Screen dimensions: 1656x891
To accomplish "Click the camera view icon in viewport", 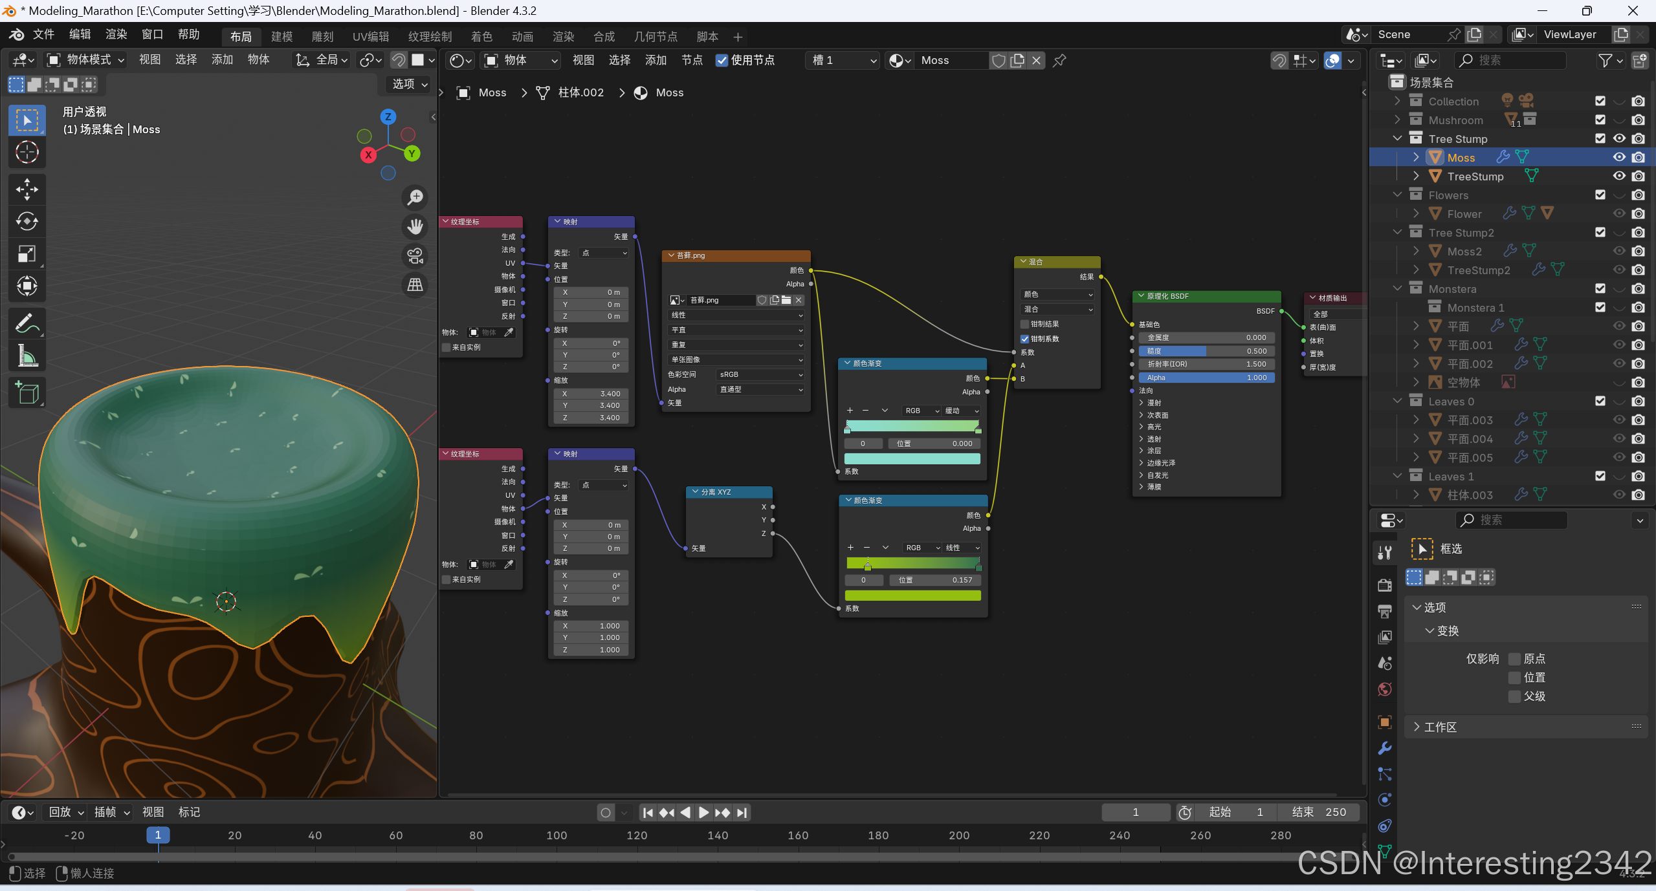I will pos(415,256).
